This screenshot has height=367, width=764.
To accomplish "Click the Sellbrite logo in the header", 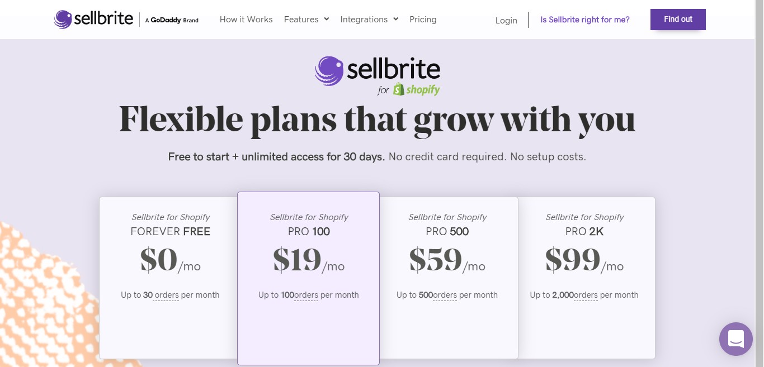I will coord(94,20).
